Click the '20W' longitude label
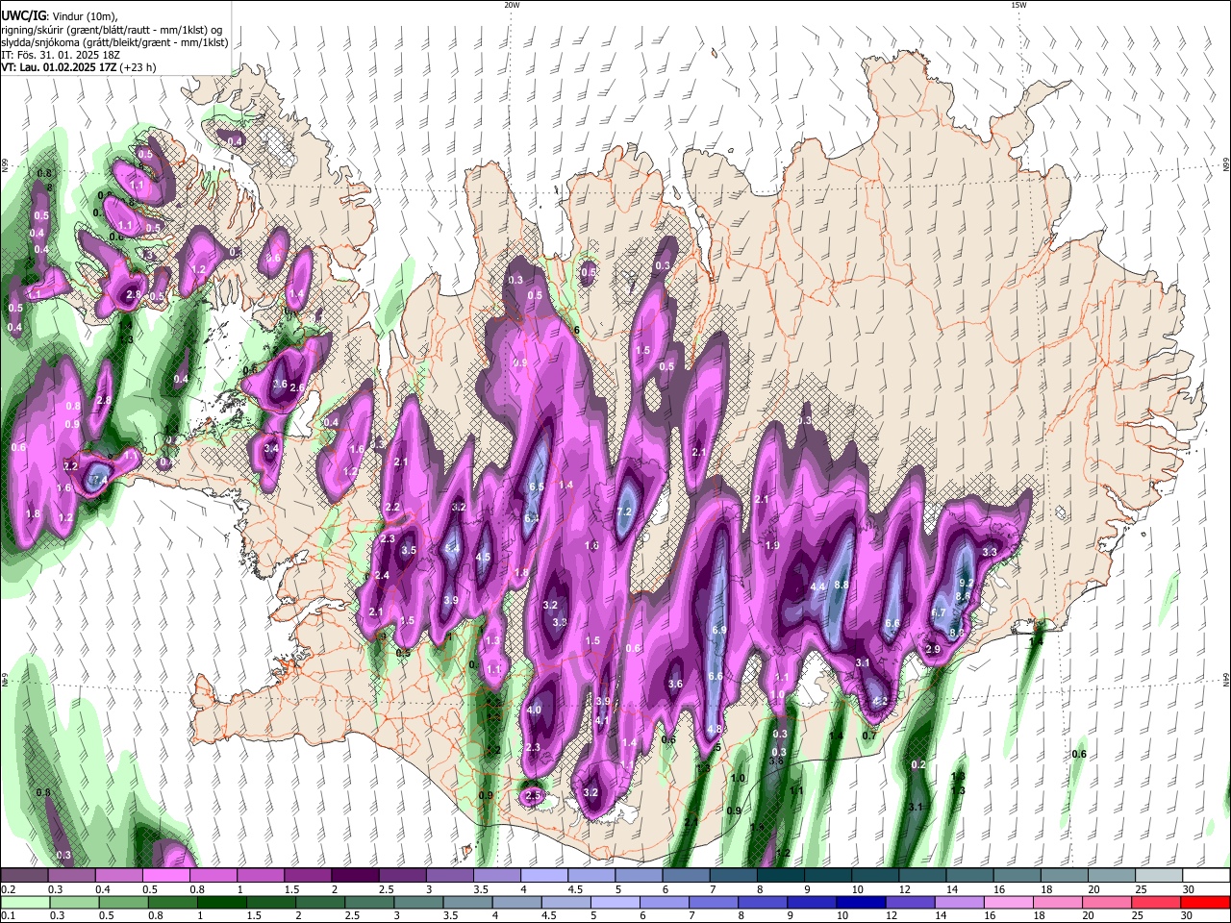 click(x=512, y=5)
